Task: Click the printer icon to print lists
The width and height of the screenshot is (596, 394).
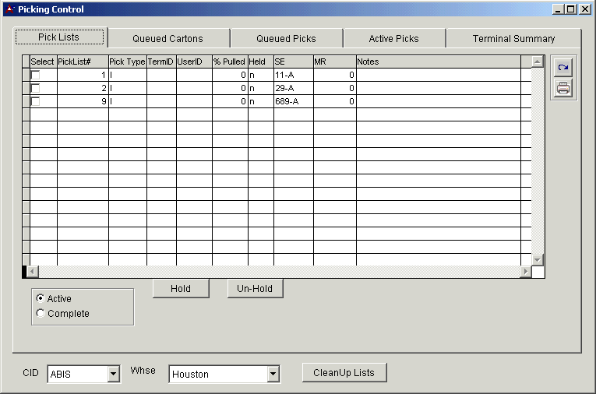Action: pos(562,88)
